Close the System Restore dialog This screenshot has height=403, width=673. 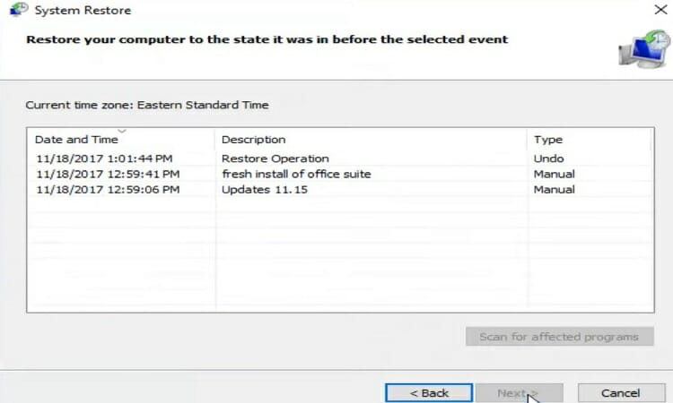661,9
